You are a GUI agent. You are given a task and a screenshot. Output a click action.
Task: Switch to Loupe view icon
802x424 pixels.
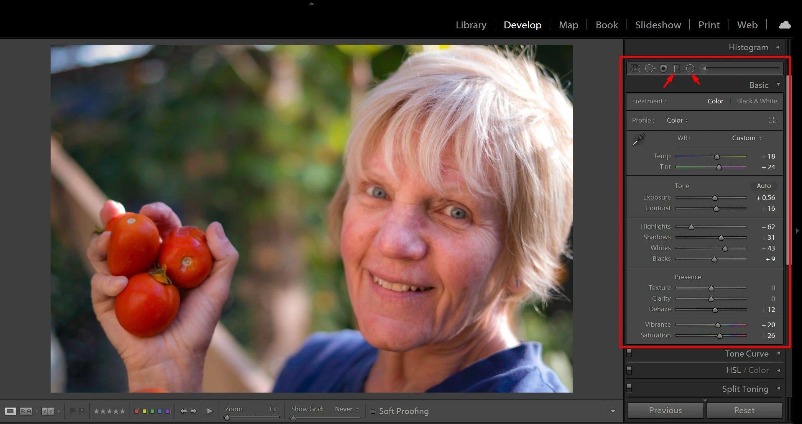pos(10,411)
